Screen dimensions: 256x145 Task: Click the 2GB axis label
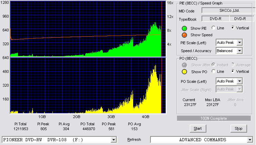click(76, 117)
